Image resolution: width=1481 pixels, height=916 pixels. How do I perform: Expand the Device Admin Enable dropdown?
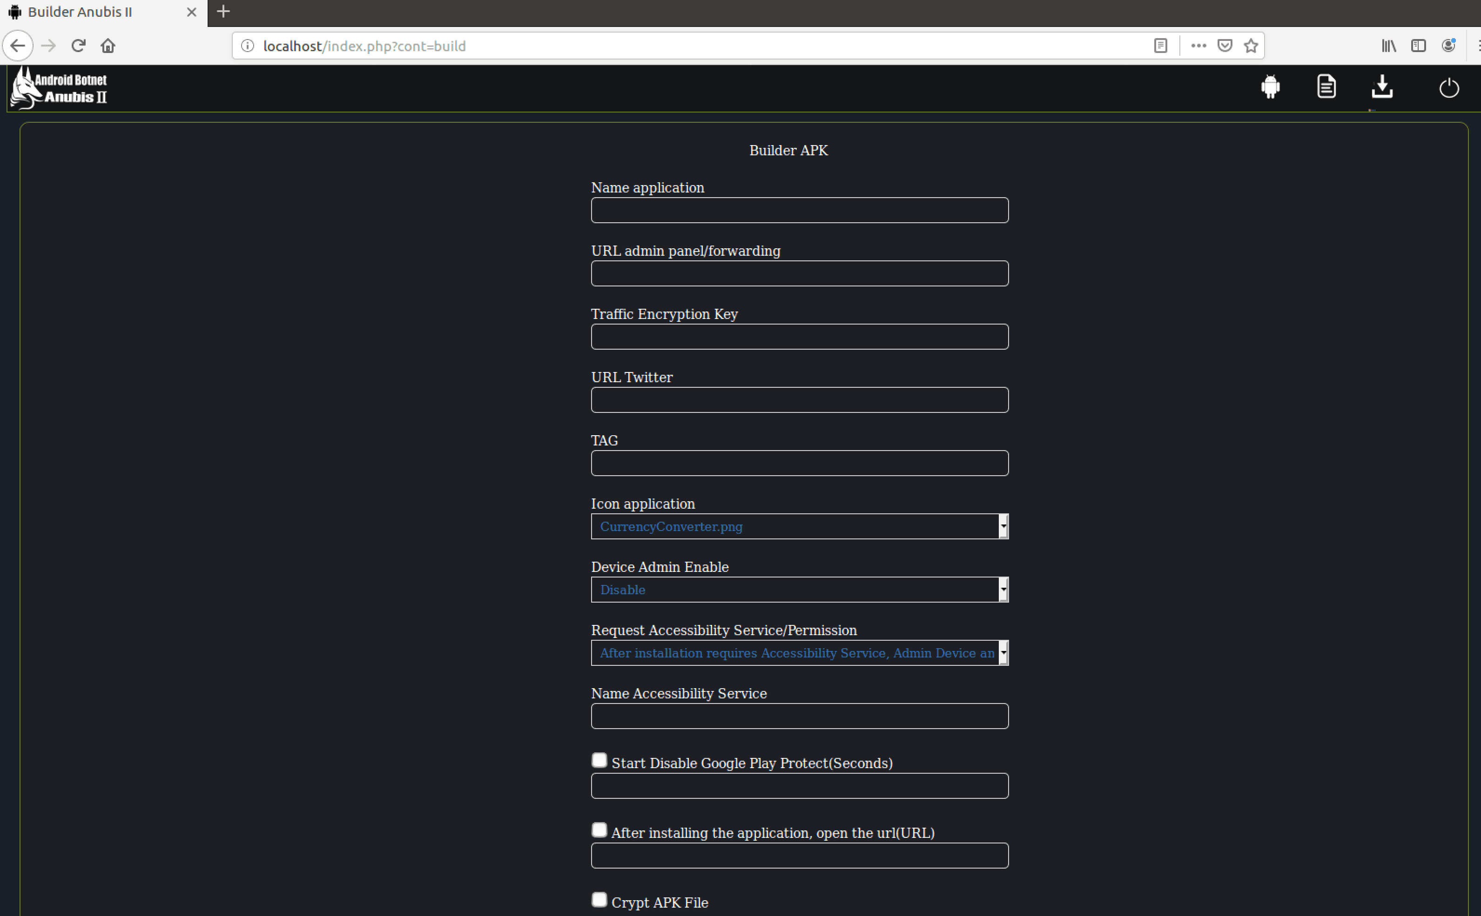[799, 590]
